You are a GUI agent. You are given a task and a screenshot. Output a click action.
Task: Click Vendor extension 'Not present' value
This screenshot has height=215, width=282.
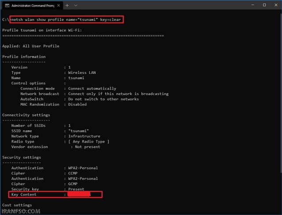[x=88, y=146]
